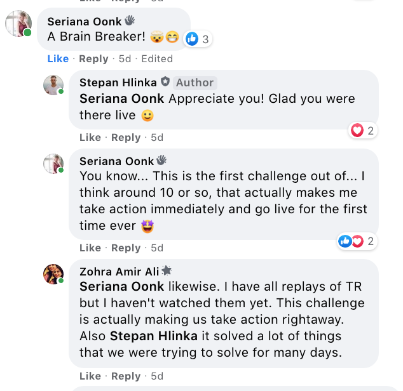
Task: Click the badge icon next to second Seriana Oonk
Action: point(161,161)
